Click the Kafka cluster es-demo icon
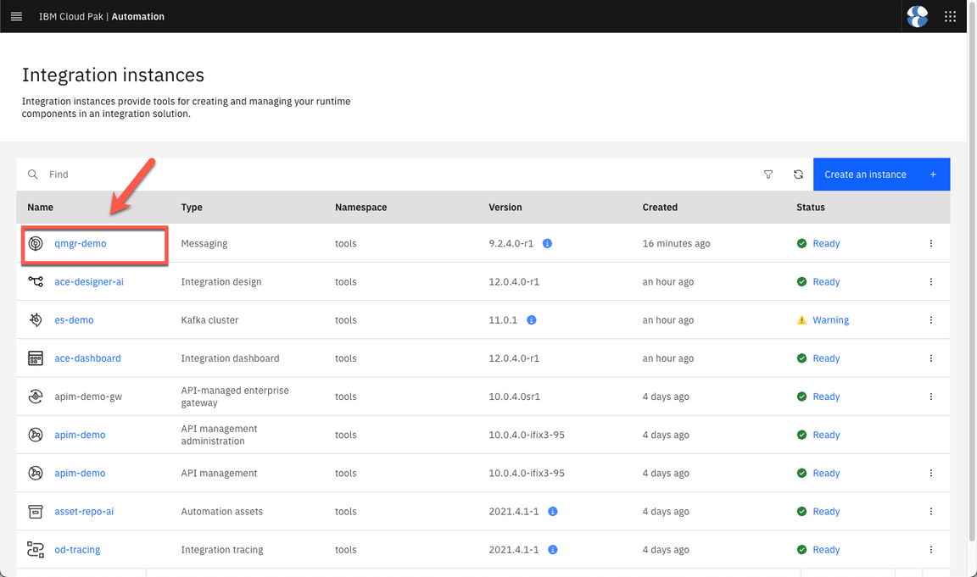 (36, 320)
